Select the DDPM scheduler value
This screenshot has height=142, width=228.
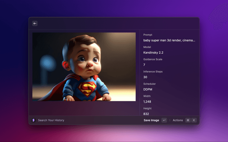pyautogui.click(x=148, y=89)
